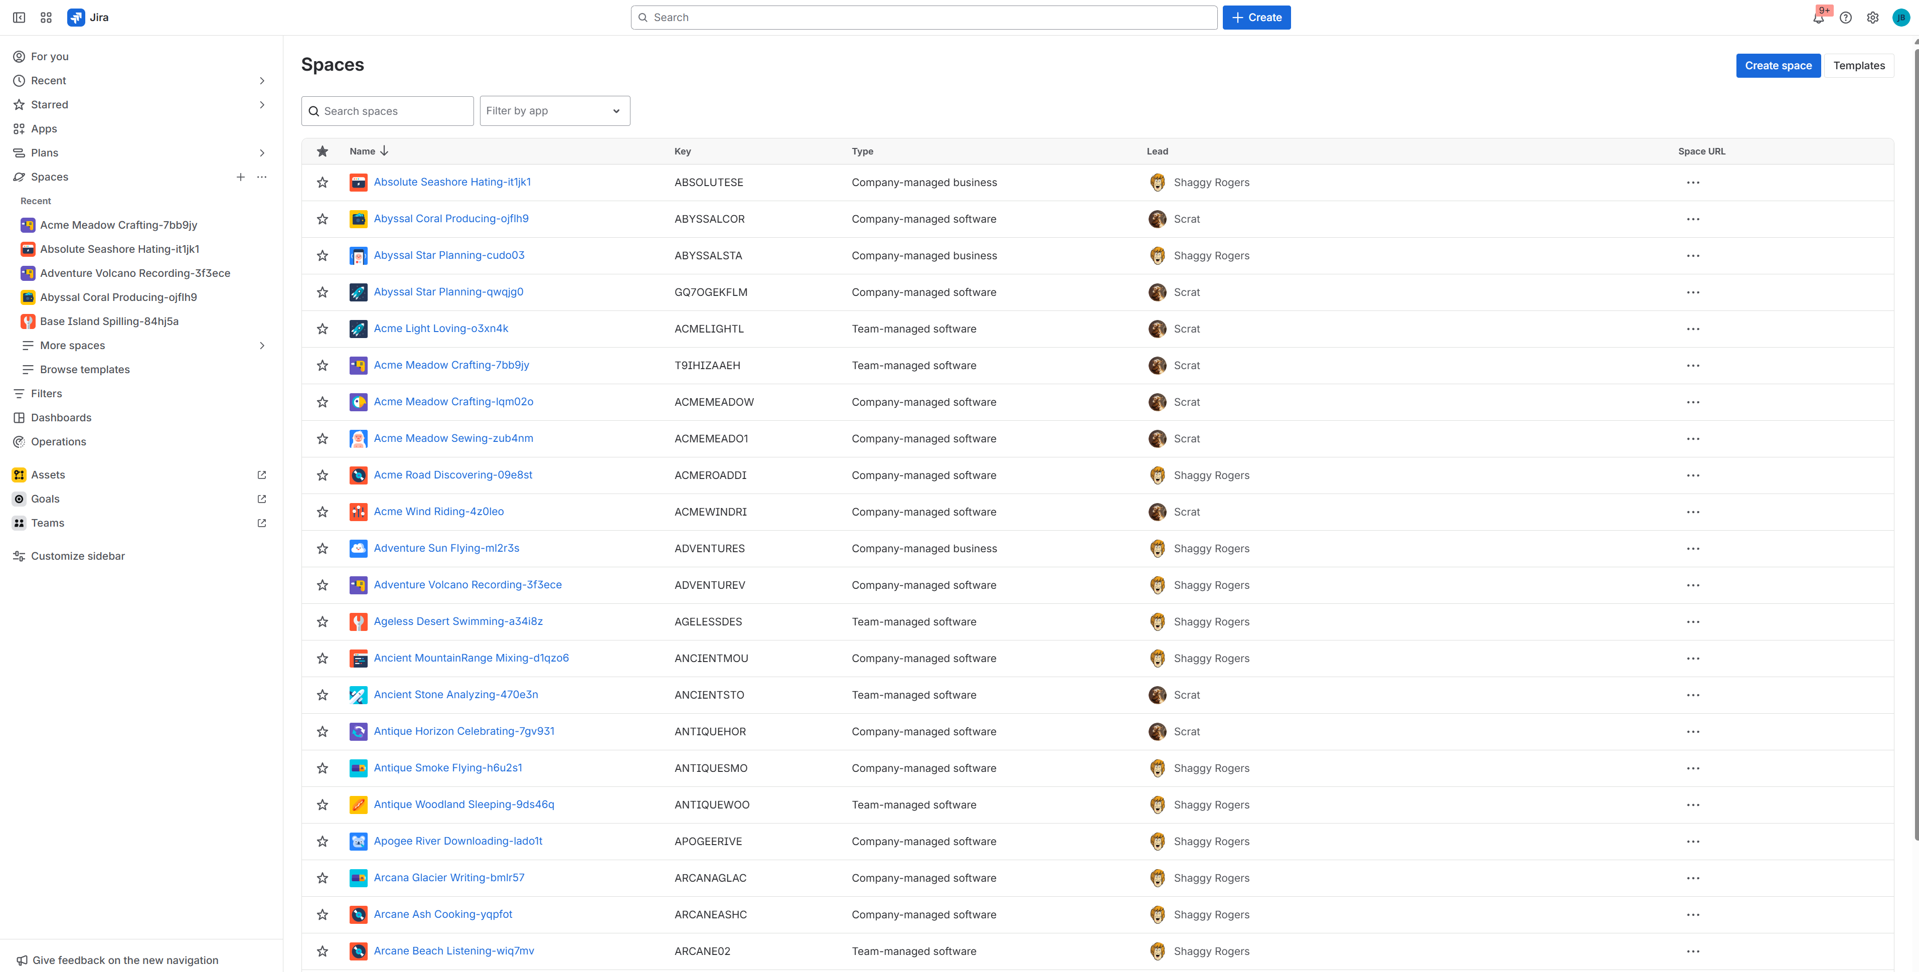1919x972 pixels.
Task: Click the plus icon next to Spaces
Action: (241, 177)
